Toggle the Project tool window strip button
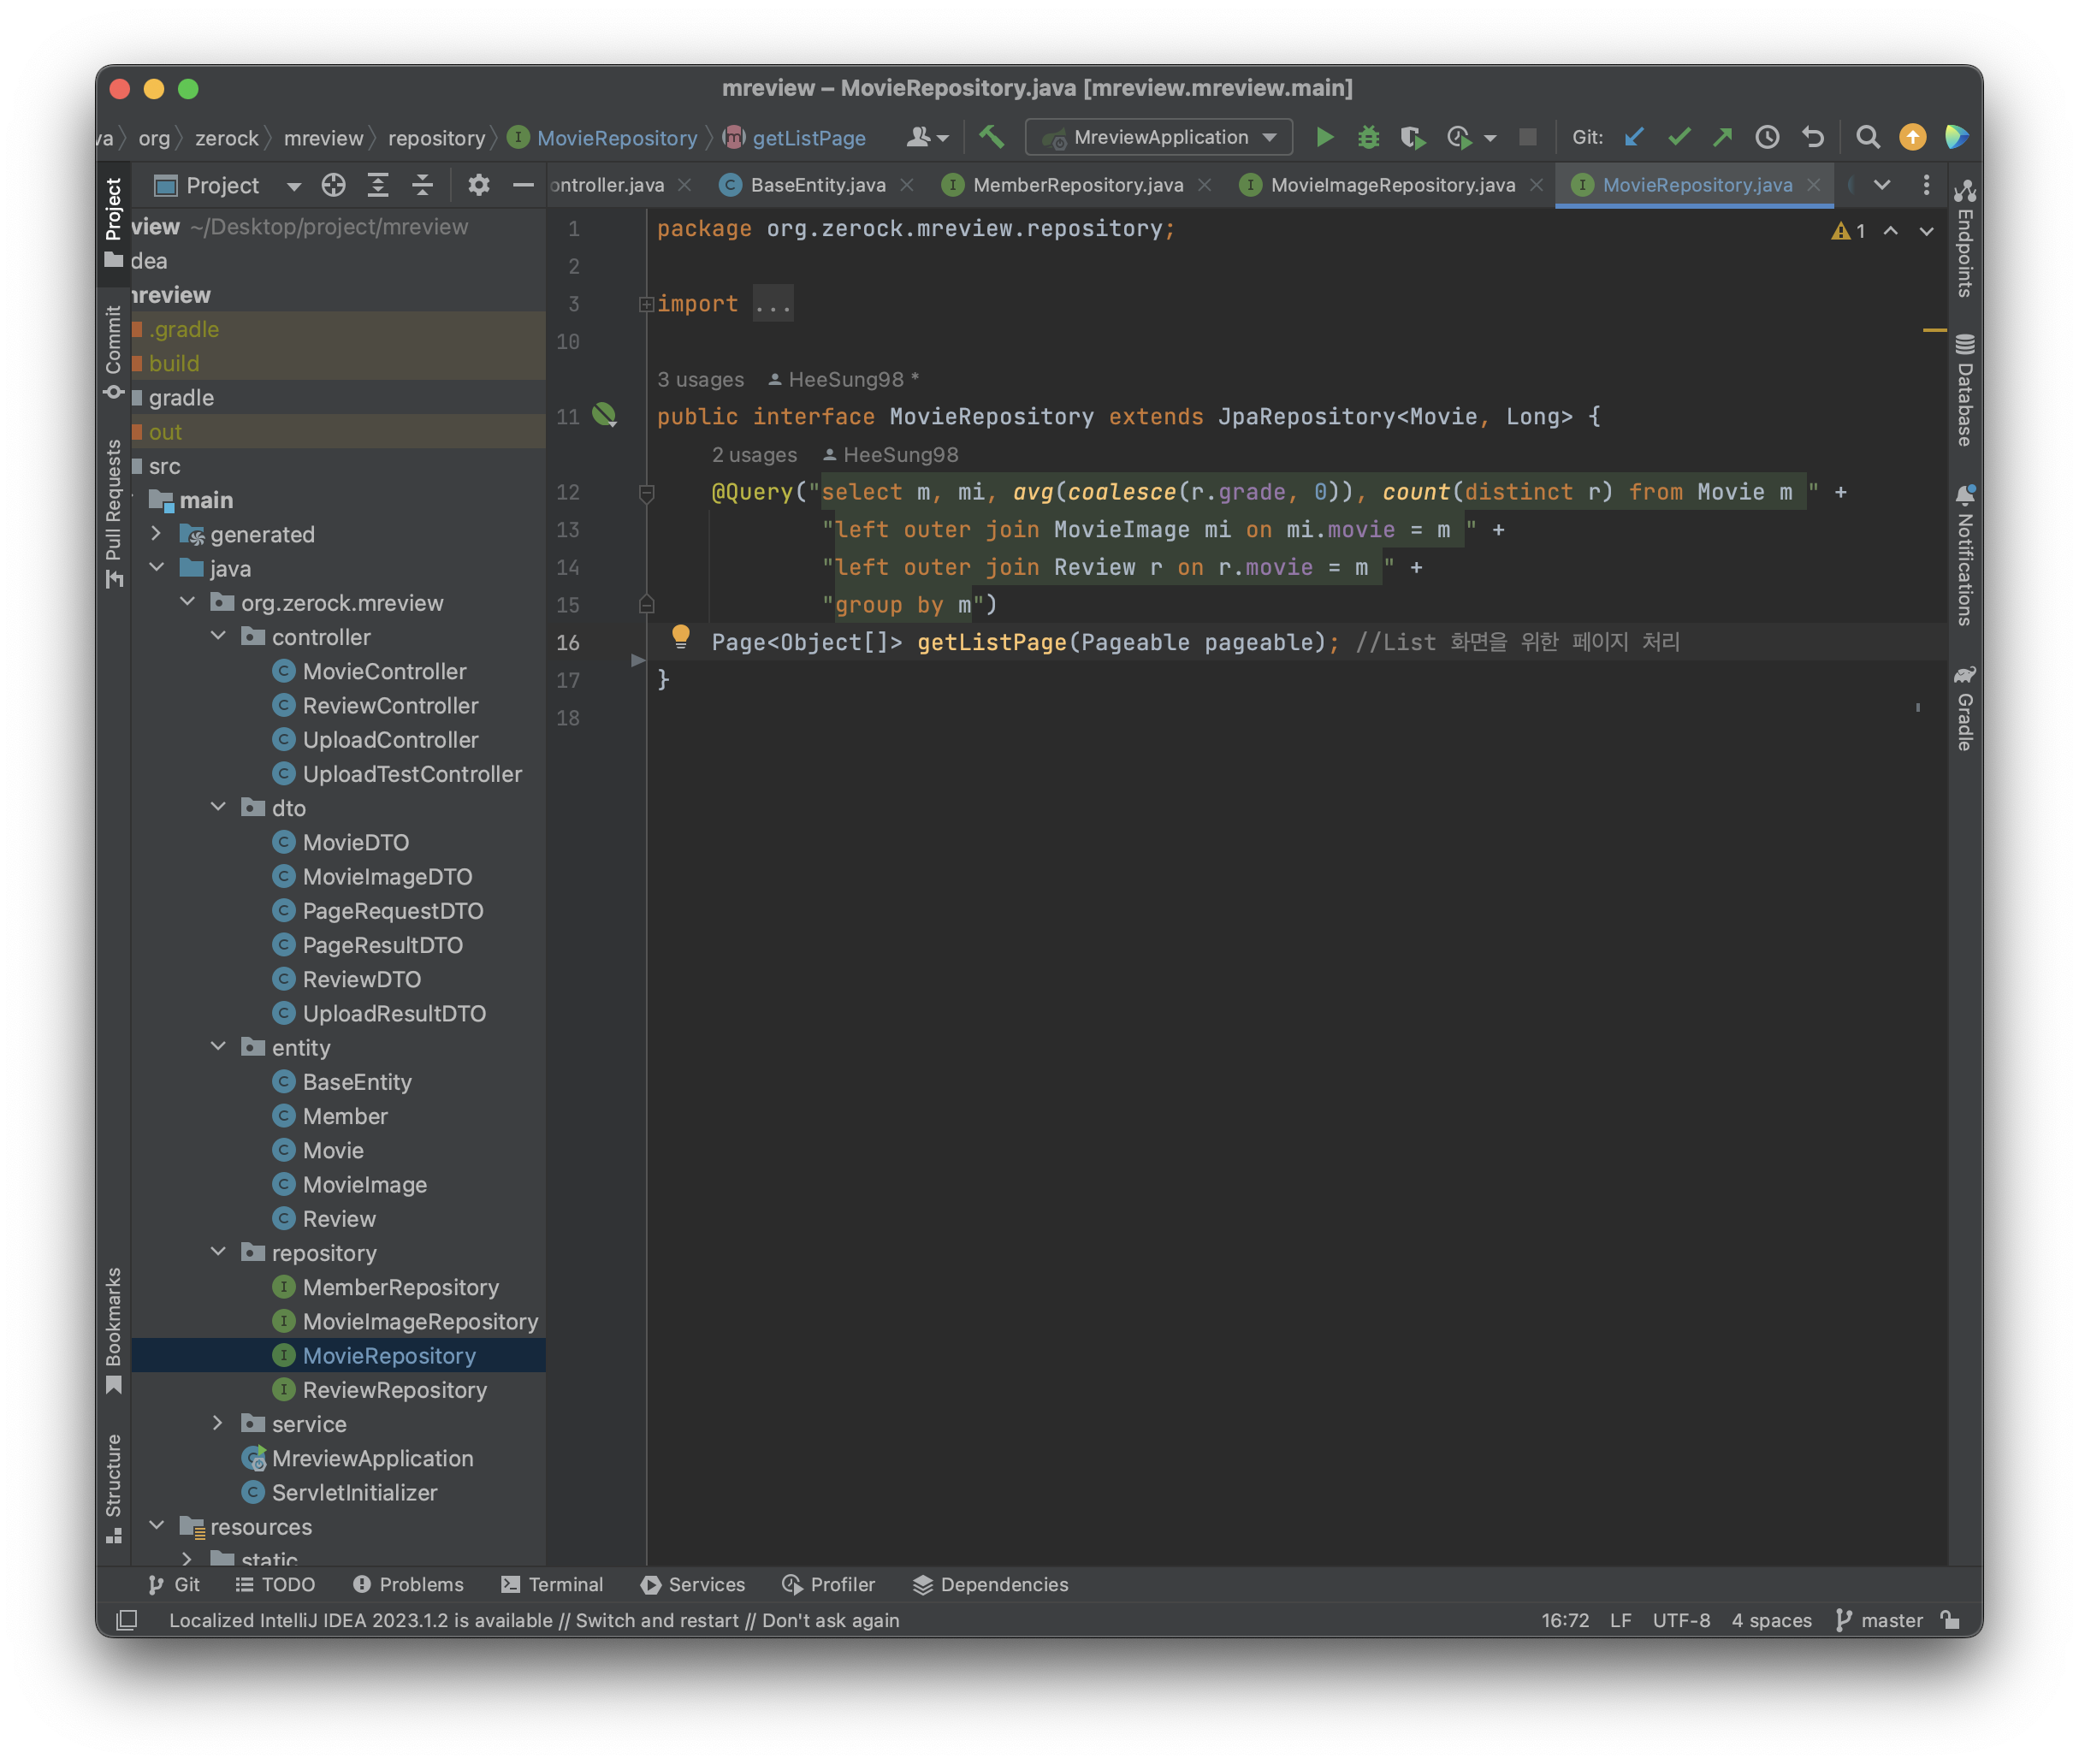 [x=113, y=222]
